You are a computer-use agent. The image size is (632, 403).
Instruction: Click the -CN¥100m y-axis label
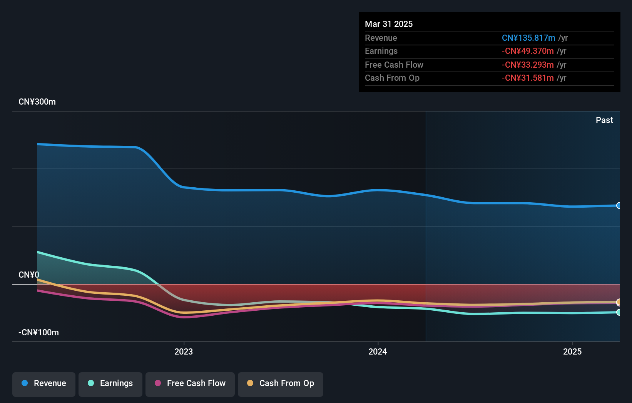pyautogui.click(x=39, y=333)
